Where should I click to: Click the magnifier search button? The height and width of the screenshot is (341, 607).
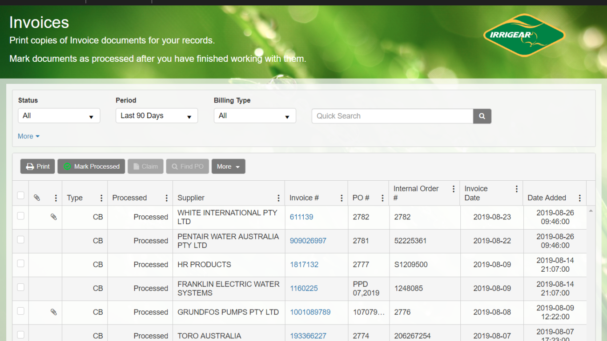(x=482, y=116)
